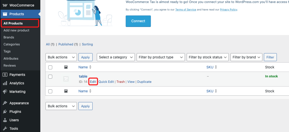Click the Marketing megaphone icon
This screenshot has width=289, height=132.
coord(5,92)
